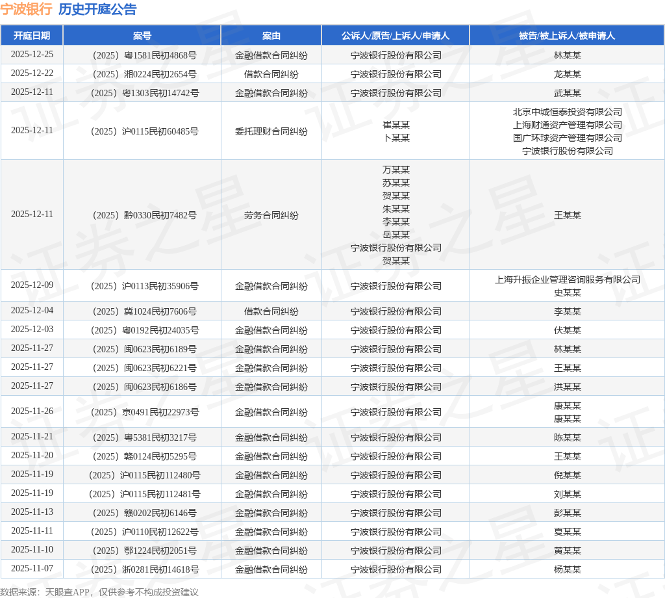Viewport: 665px width, 598px height.
Task: Click case number 沪0115民初112480号
Action: 145,475
